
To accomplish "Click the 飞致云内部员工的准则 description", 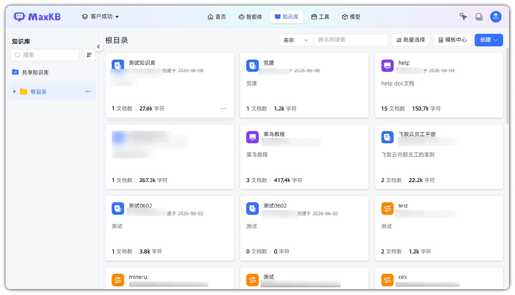I will coord(408,155).
